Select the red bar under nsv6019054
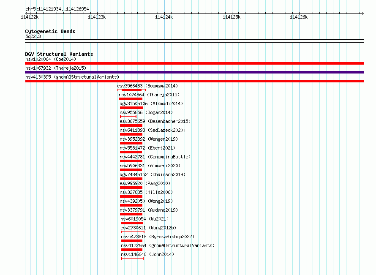This screenshot has height=275, width=376. click(x=132, y=223)
